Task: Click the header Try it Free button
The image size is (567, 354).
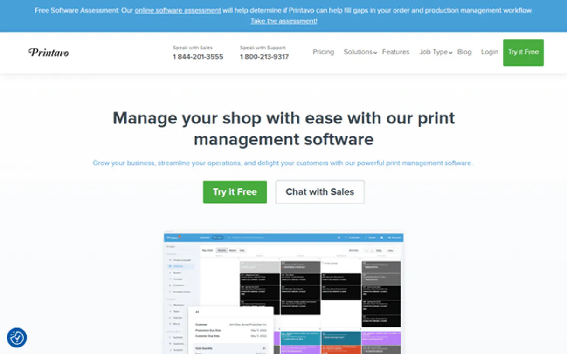Action: point(523,52)
